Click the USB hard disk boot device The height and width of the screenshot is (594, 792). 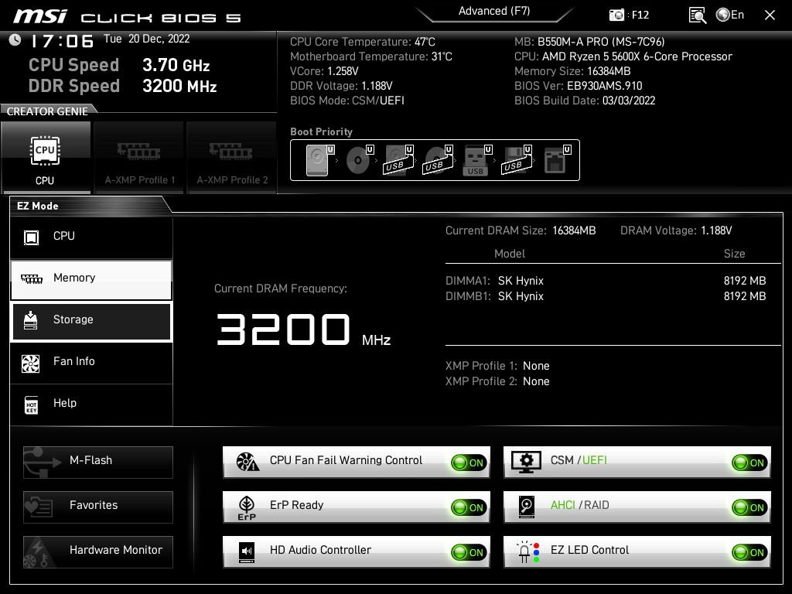click(x=398, y=160)
